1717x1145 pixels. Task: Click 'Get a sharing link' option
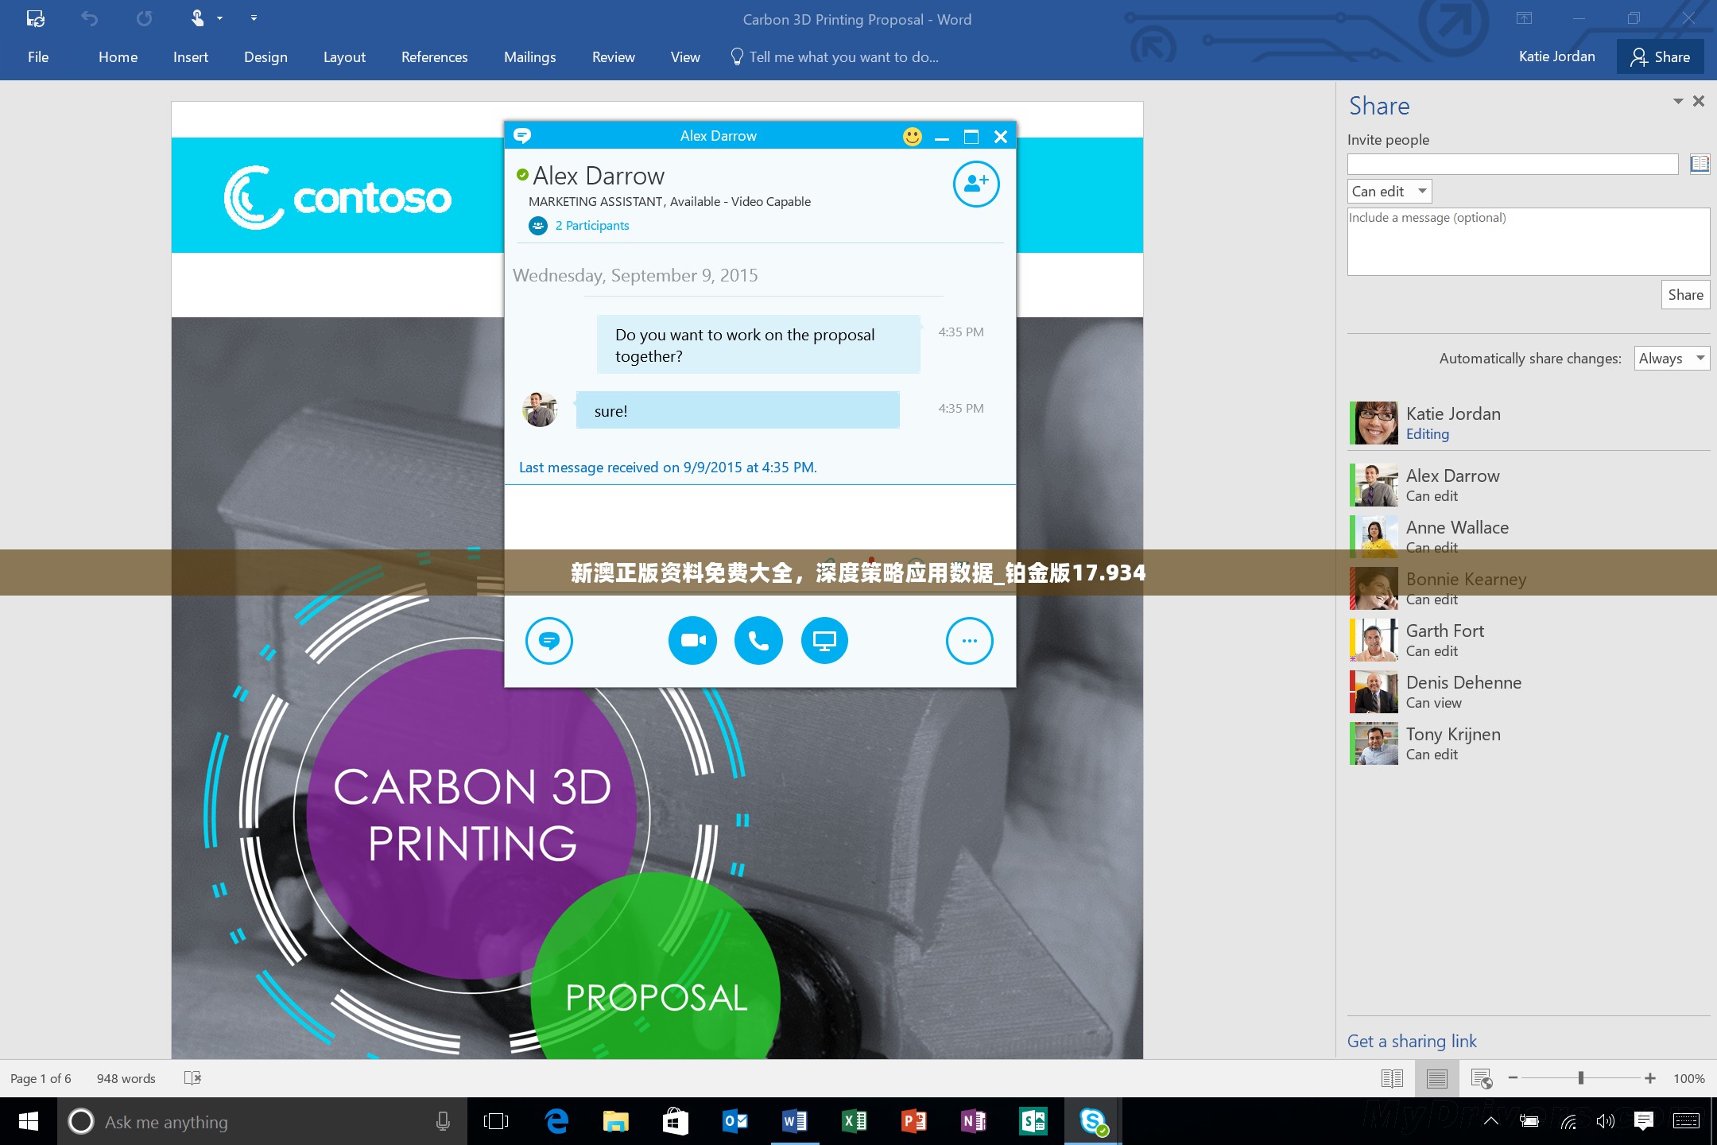point(1412,1042)
